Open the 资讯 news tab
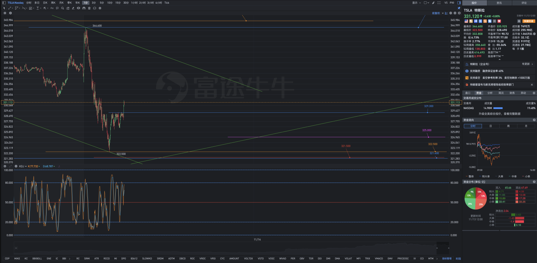 (499, 3)
